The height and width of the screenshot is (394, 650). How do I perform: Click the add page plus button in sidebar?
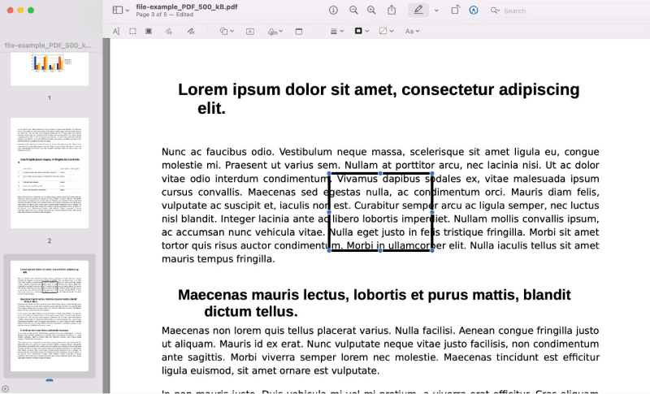[x=5, y=388]
